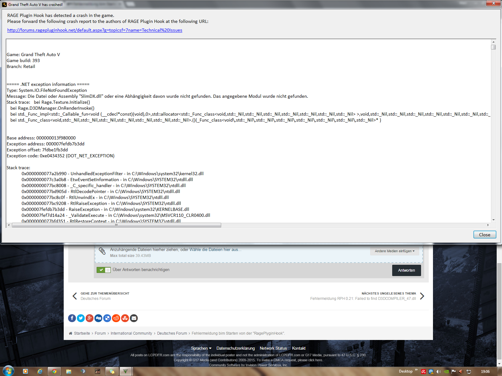Viewport: 502px width, 376px height.
Task: Share the thread on Facebook
Action: coord(72,318)
